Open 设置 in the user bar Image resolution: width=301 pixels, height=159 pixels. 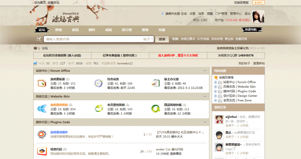192,14
